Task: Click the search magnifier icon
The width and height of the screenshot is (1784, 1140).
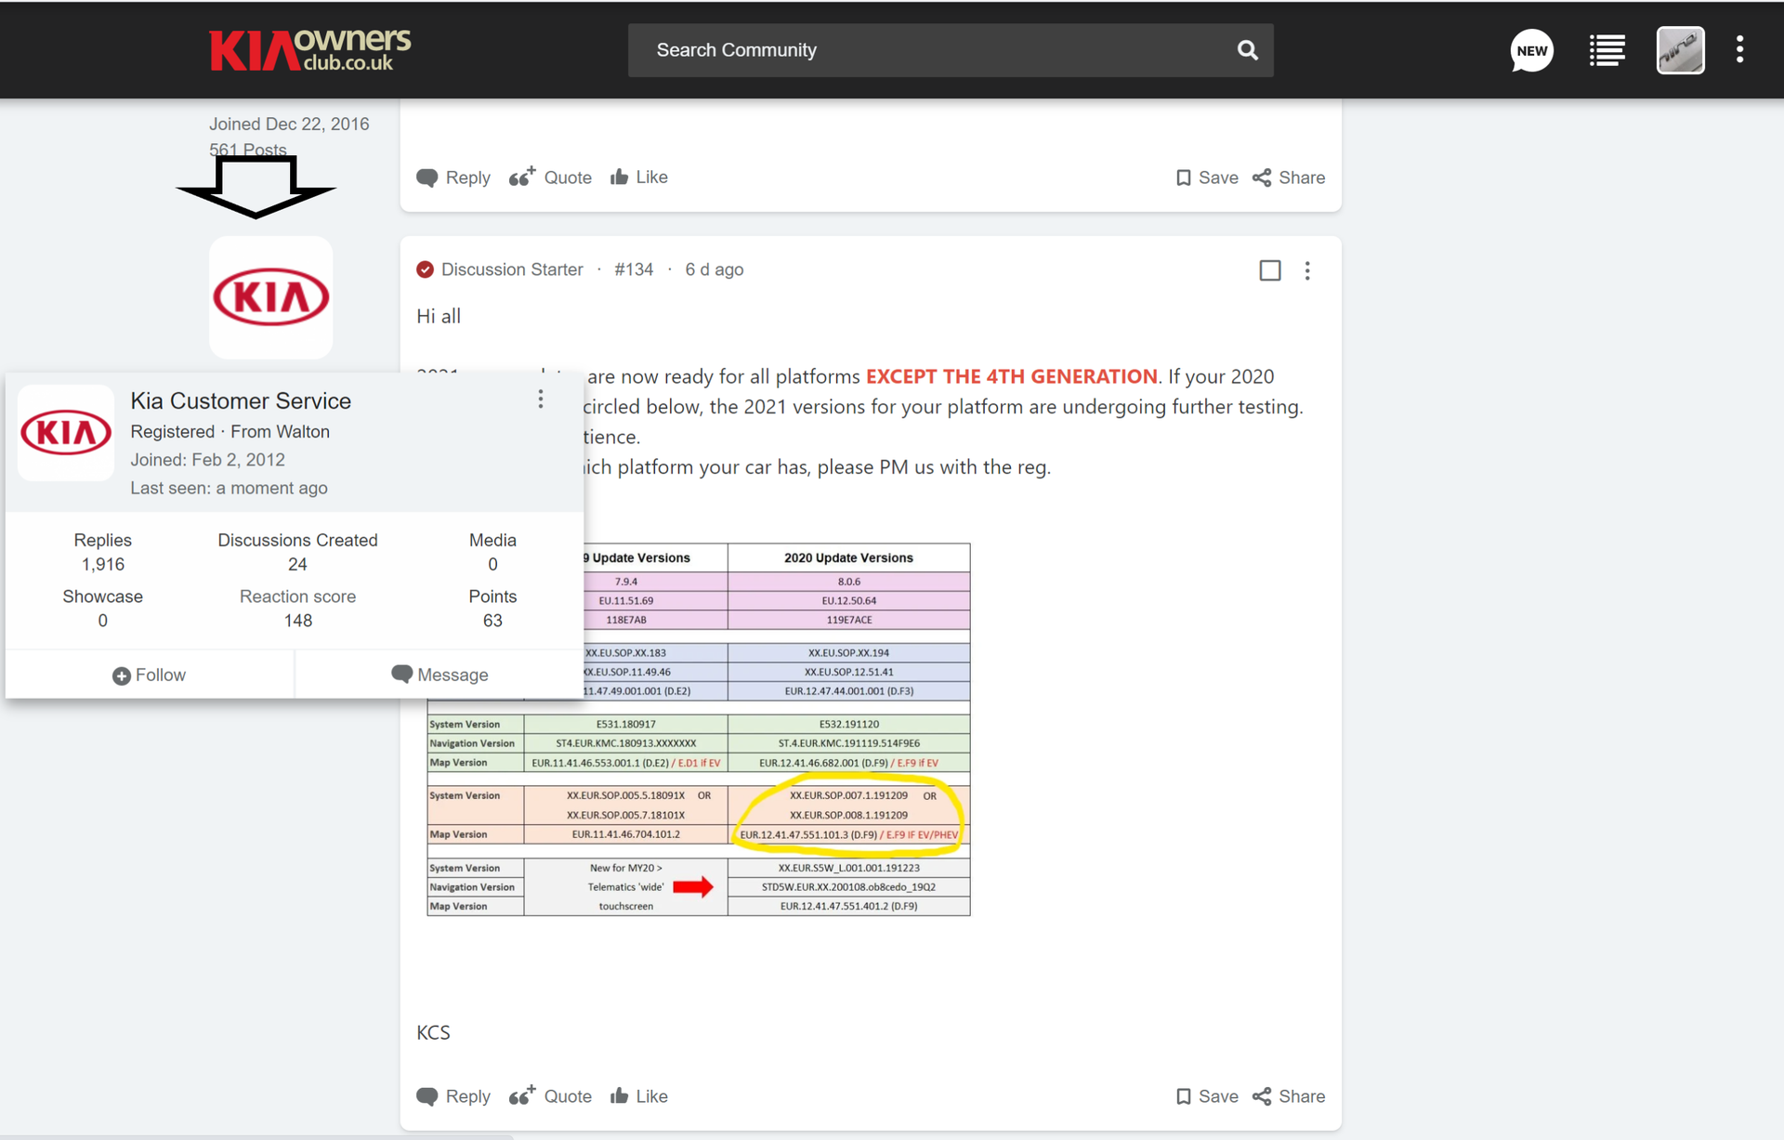Action: (x=1248, y=50)
